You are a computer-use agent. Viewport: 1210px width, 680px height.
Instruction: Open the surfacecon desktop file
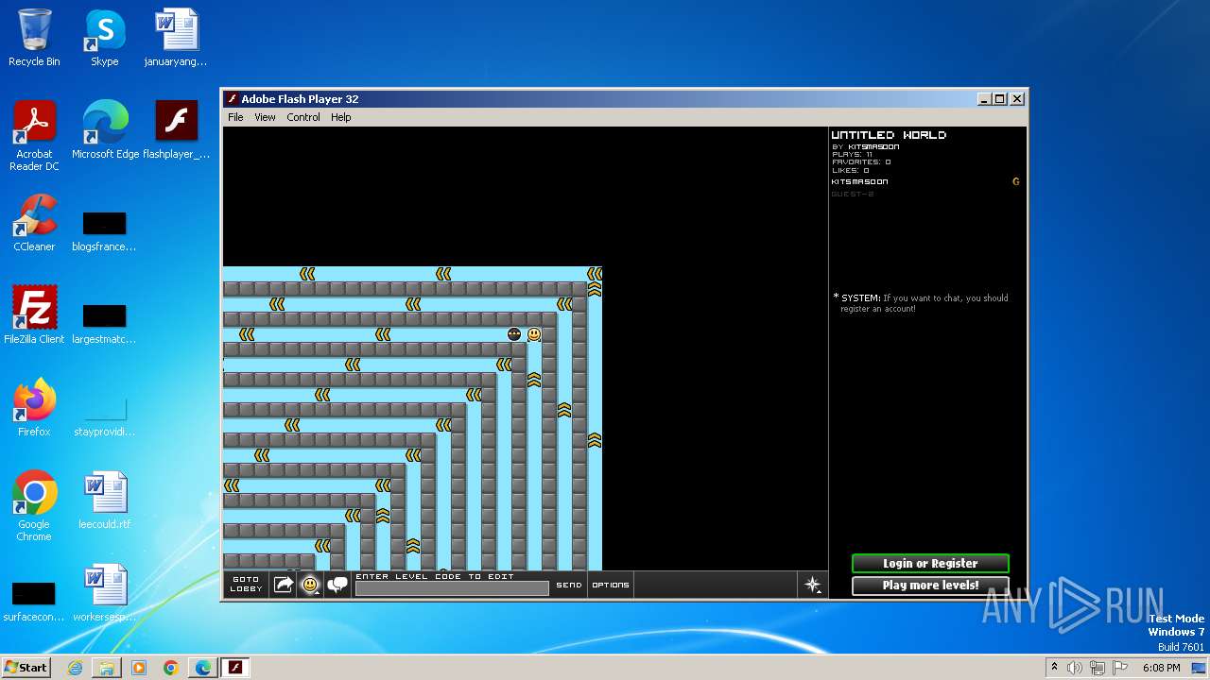34,601
